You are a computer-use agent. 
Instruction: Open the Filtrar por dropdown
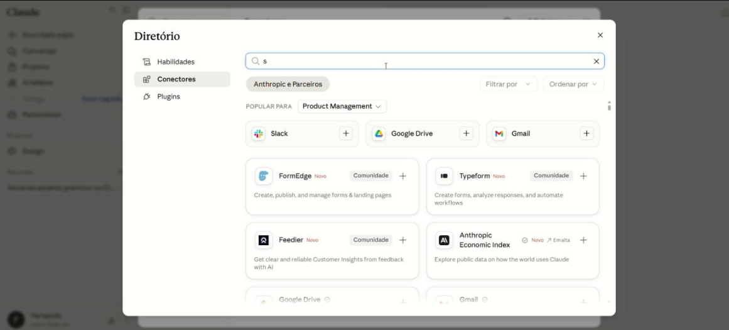(x=509, y=84)
